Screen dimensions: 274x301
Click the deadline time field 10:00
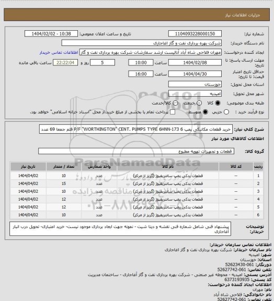(141, 63)
